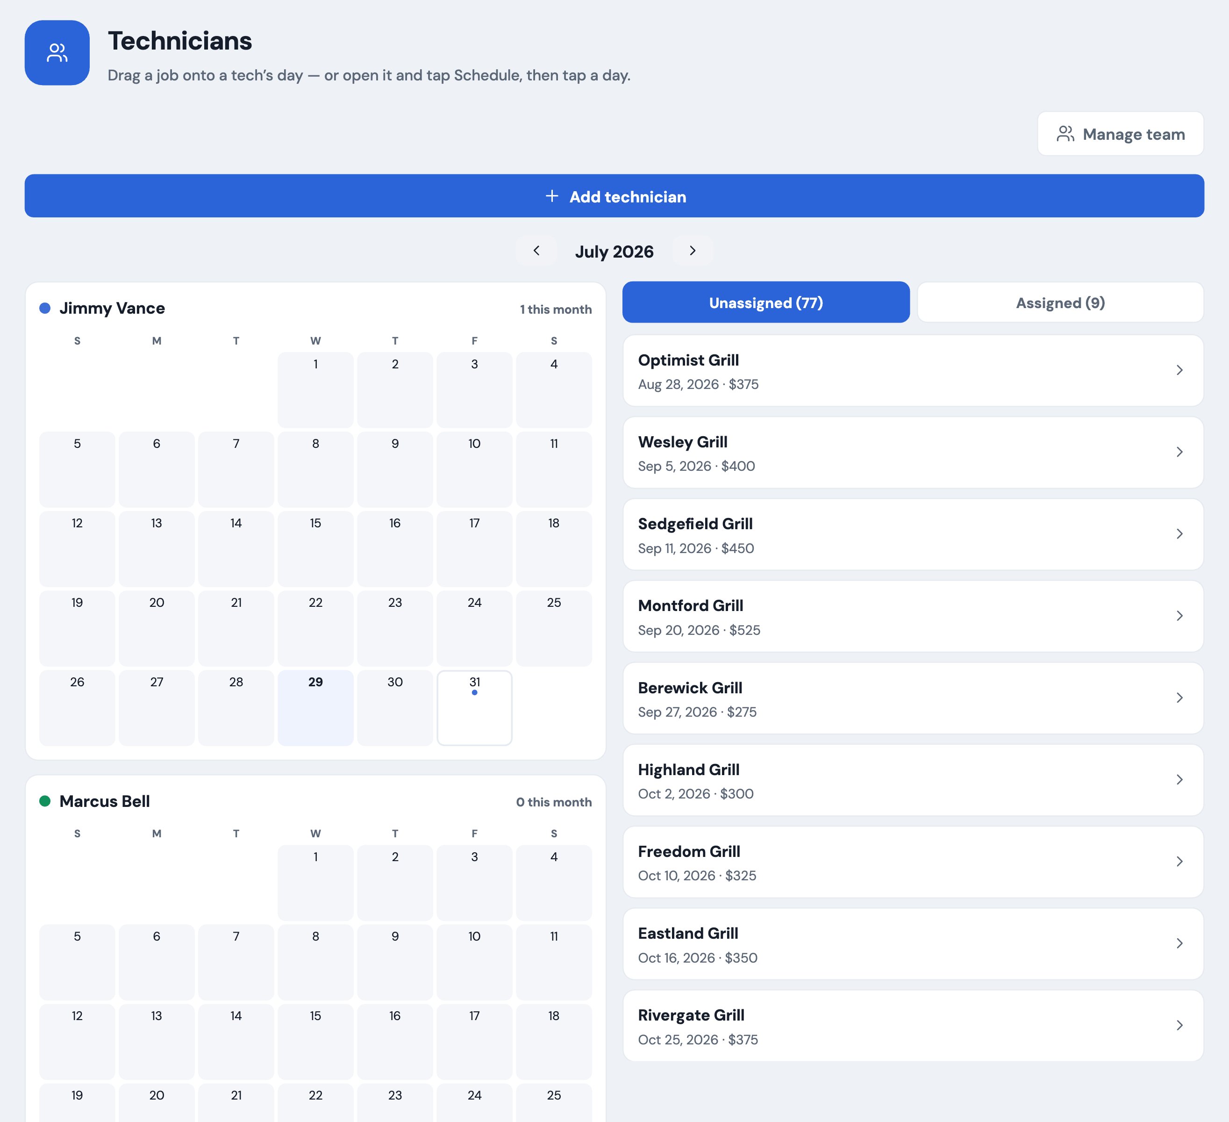Select day 13 in Marcus Bell's calendar
The image size is (1229, 1122).
[x=157, y=1042]
